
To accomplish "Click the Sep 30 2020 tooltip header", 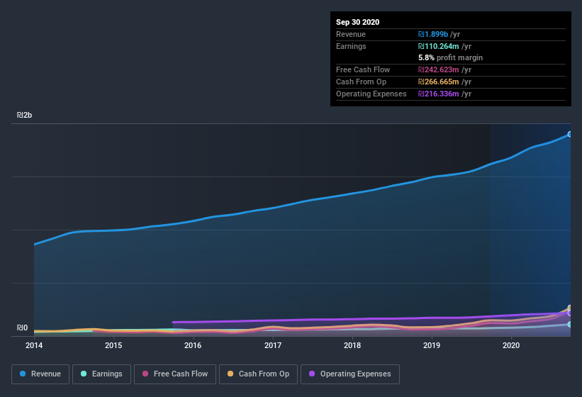I will coord(358,22).
